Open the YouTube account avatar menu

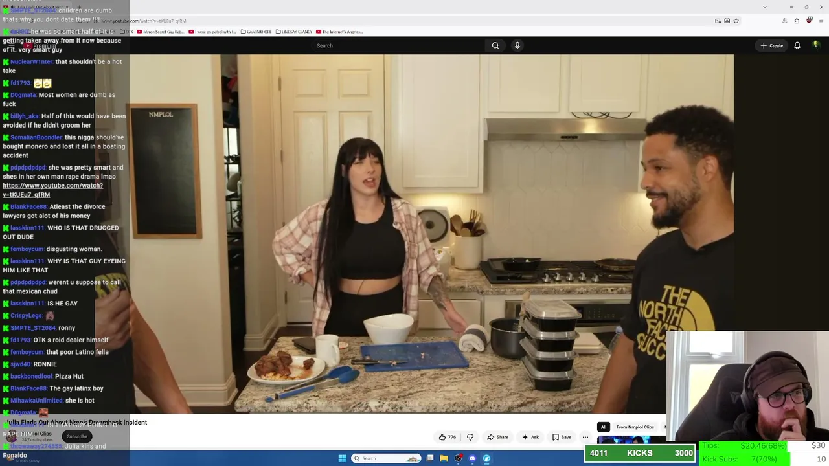pyautogui.click(x=816, y=45)
